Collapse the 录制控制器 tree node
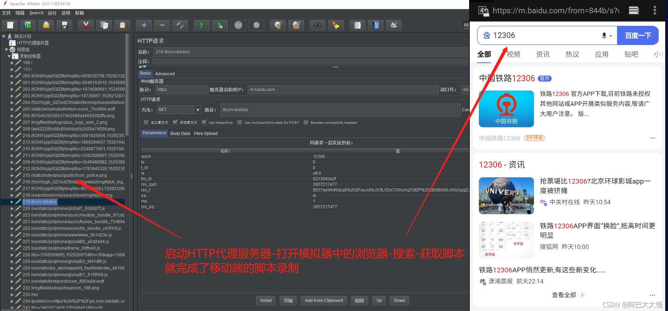 [9, 56]
